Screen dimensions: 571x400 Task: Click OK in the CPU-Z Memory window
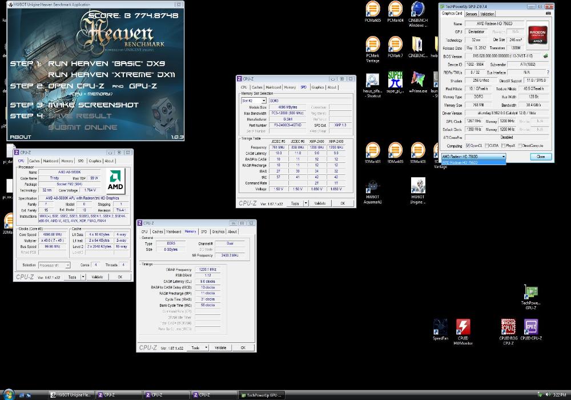click(243, 347)
